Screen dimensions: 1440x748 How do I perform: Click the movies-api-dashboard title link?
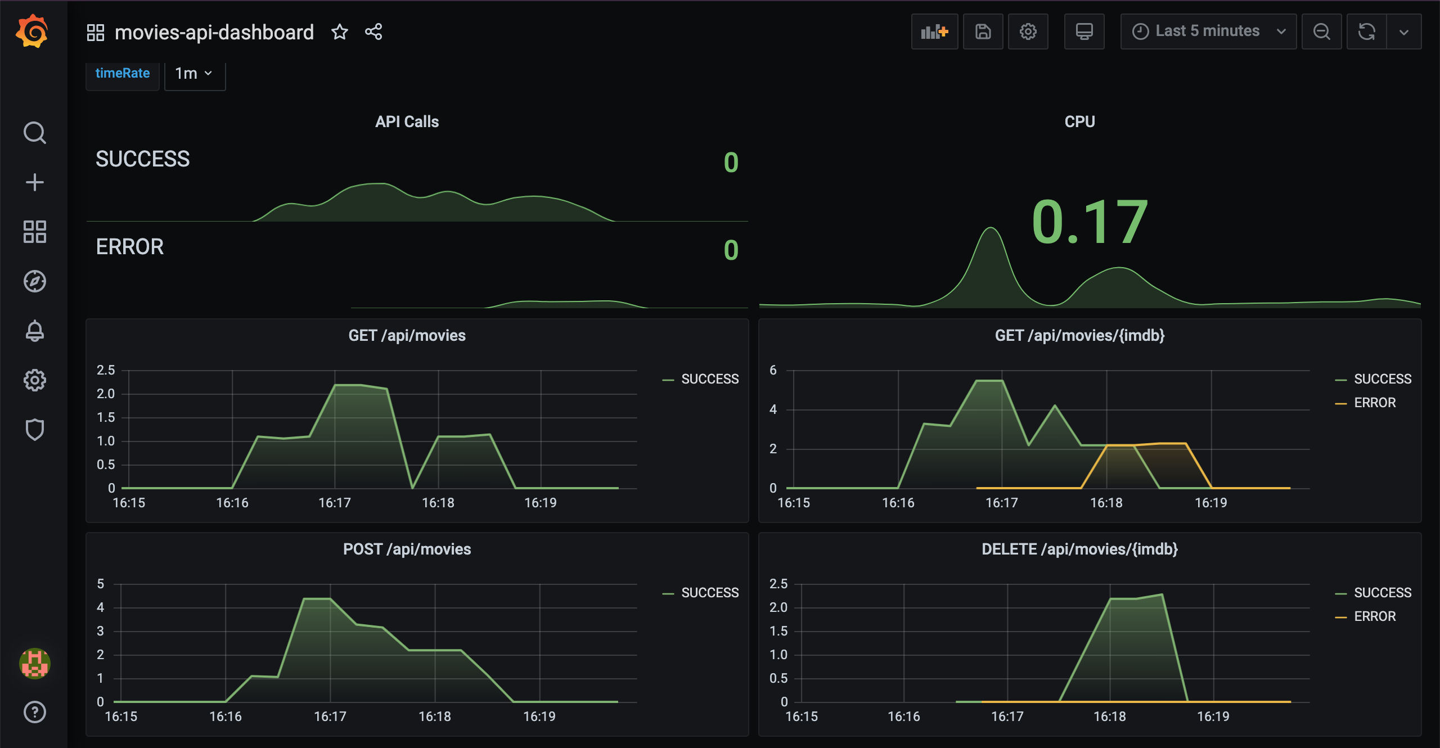214,32
